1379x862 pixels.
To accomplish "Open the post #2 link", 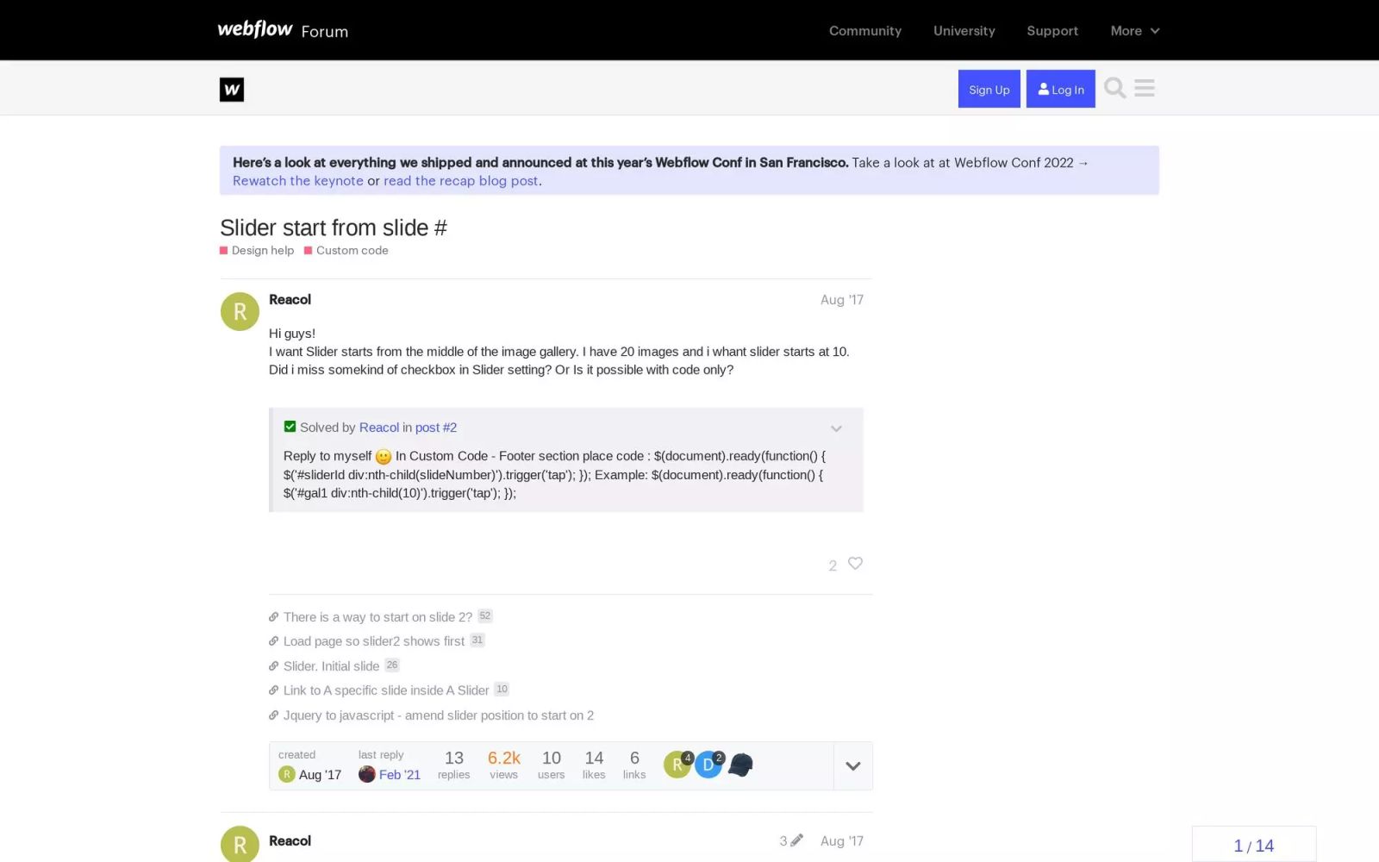I will coord(436,428).
